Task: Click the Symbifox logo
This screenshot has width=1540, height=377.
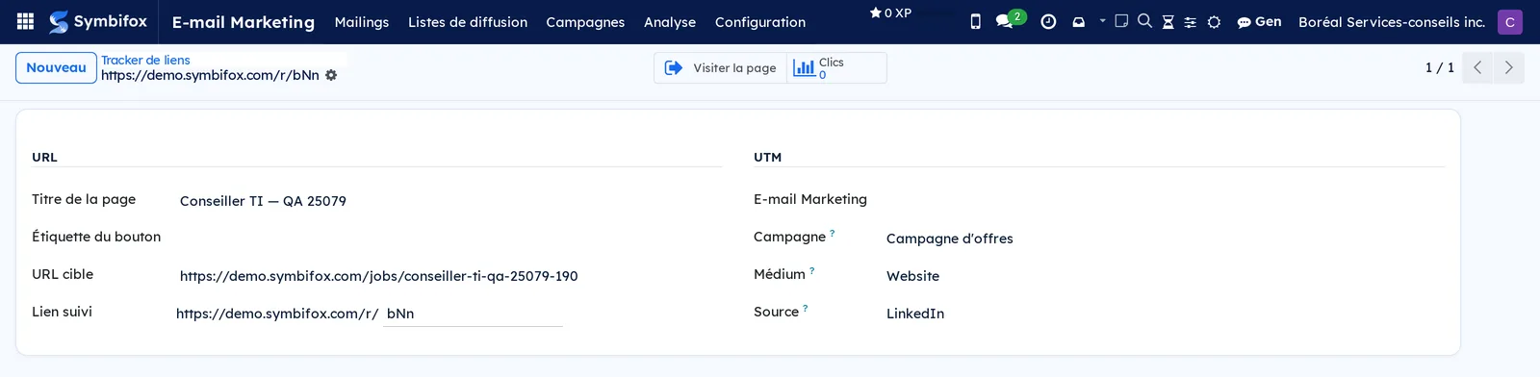Action: coord(98,21)
